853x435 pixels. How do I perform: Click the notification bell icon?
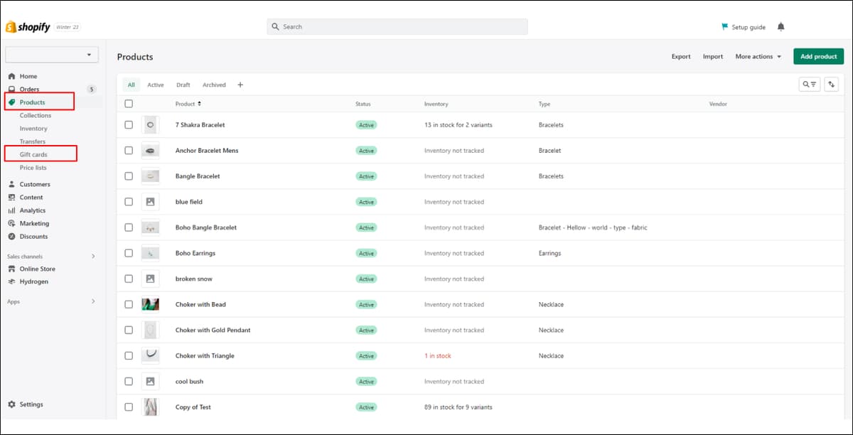click(781, 27)
